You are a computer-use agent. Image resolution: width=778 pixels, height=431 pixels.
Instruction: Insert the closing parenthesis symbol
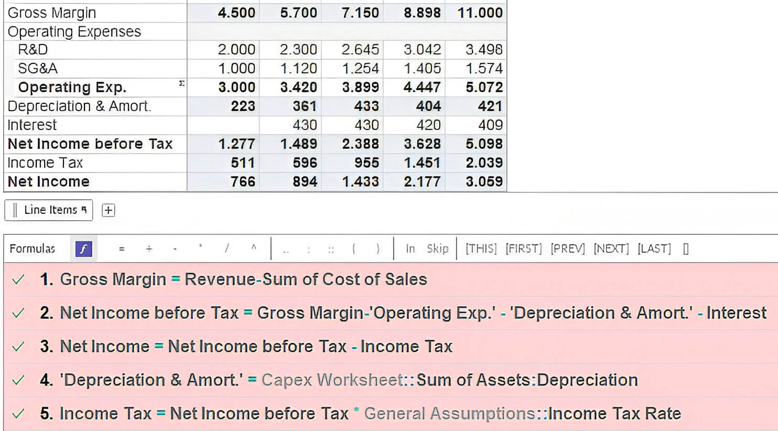tap(378, 249)
